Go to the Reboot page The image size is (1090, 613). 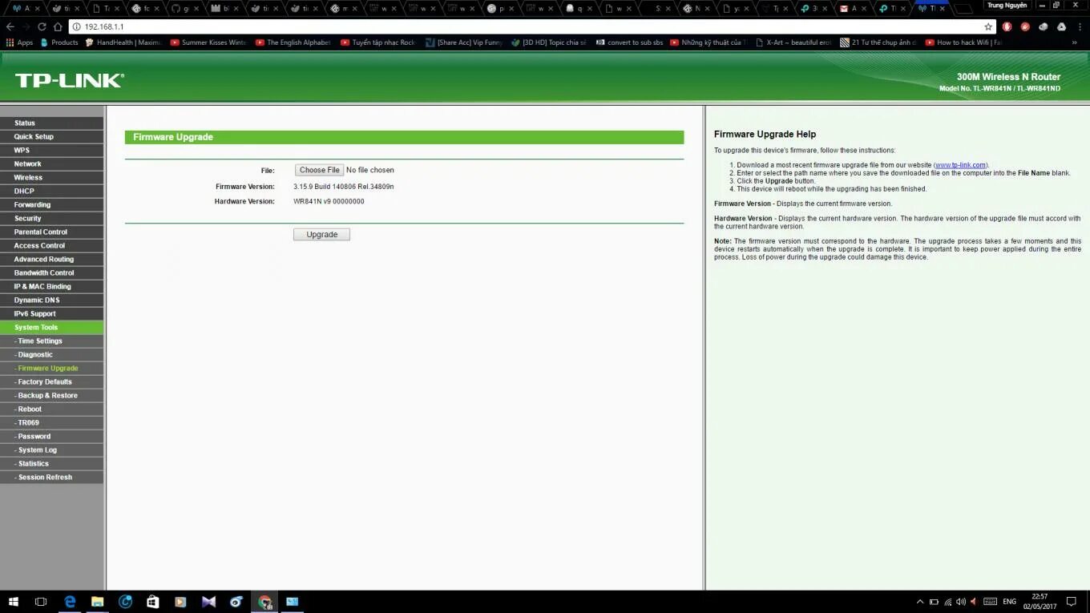coord(52,409)
